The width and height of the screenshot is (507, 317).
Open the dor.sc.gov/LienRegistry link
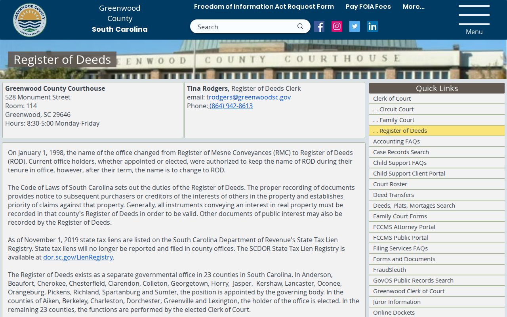[78, 257]
